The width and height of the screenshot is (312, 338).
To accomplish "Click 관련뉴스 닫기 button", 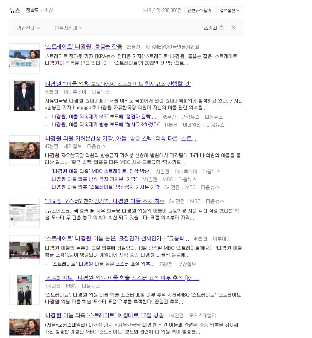I will click(x=199, y=11).
